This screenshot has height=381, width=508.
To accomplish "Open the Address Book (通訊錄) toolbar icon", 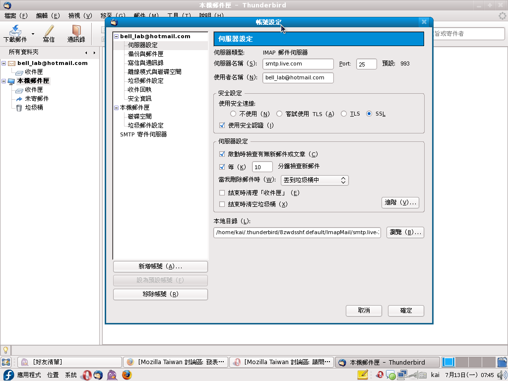I will click(76, 30).
